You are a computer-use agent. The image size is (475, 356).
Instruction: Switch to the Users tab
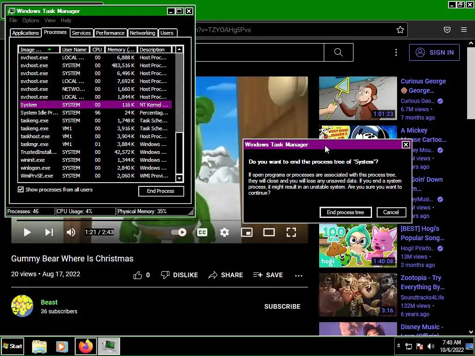167,33
